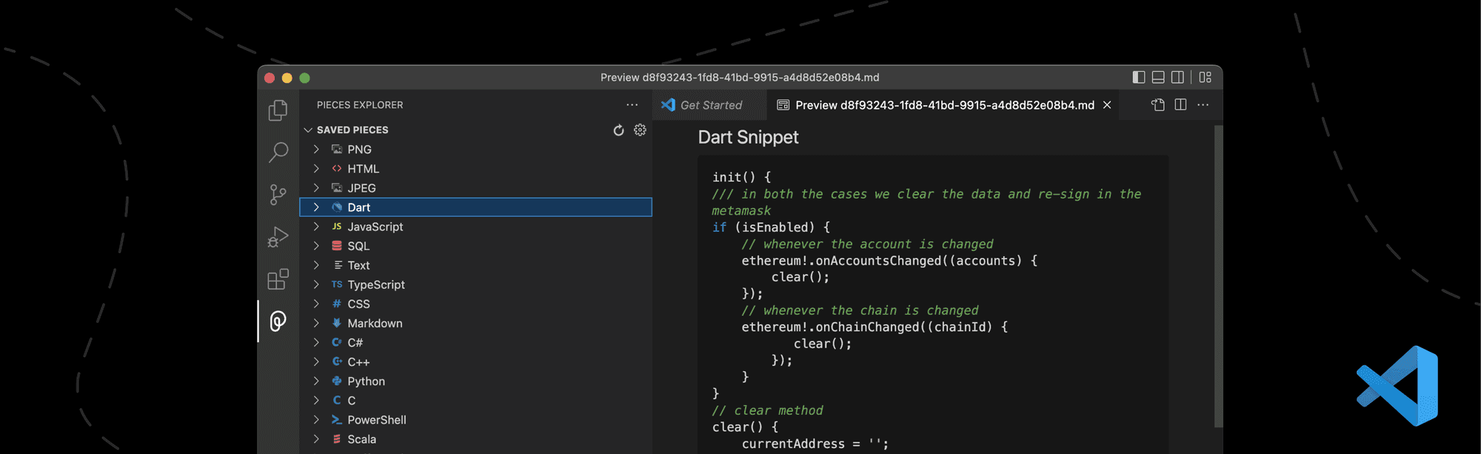Select the Pieces icon in activity bar

pos(278,321)
